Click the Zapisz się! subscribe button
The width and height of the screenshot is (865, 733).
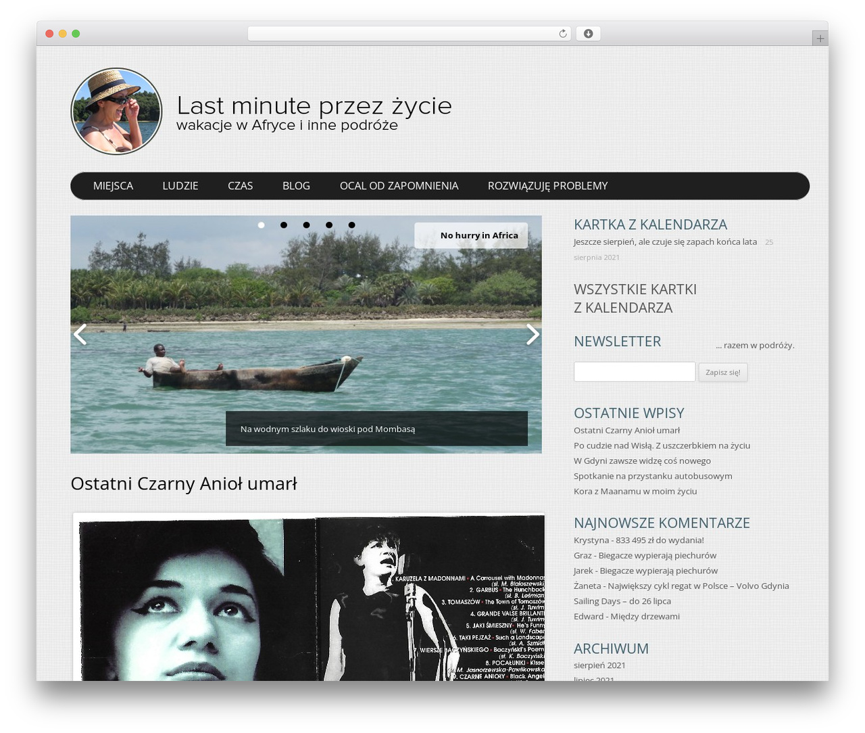pyautogui.click(x=723, y=373)
